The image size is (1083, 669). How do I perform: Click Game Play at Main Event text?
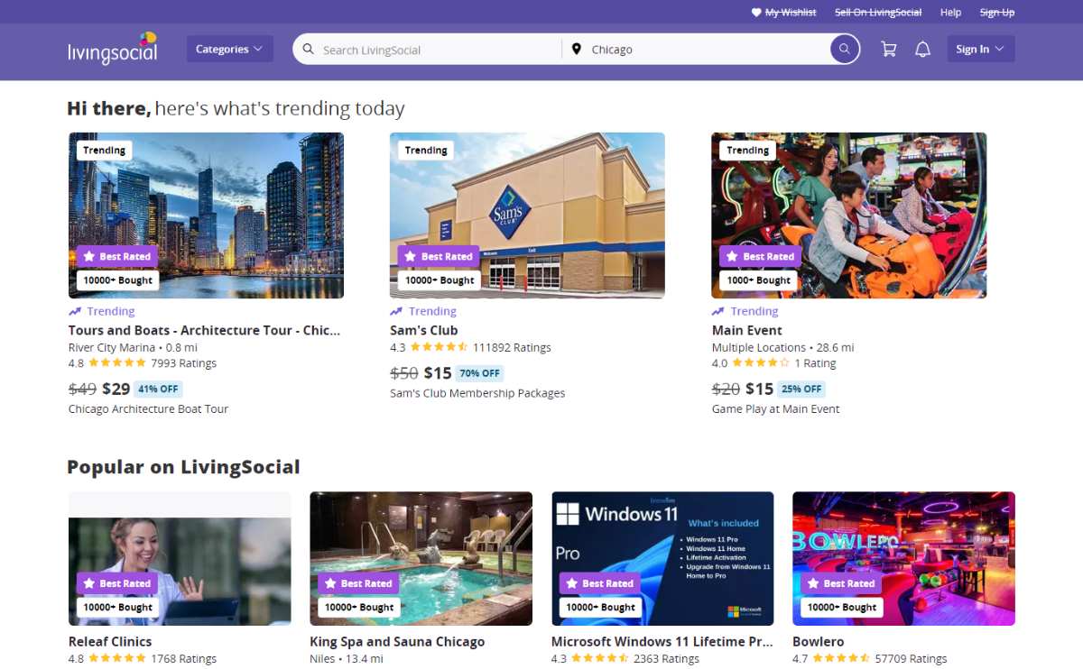click(776, 409)
